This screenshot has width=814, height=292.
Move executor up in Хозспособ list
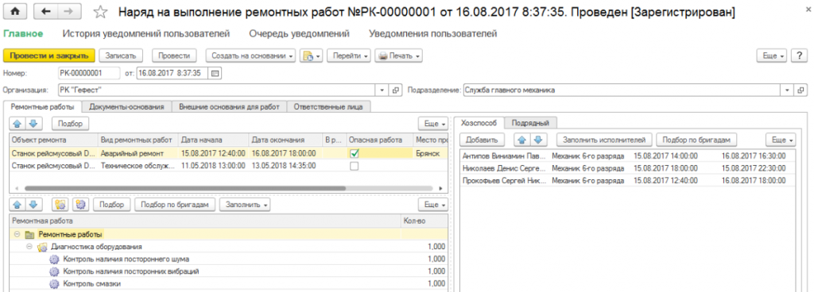pyautogui.click(x=521, y=140)
